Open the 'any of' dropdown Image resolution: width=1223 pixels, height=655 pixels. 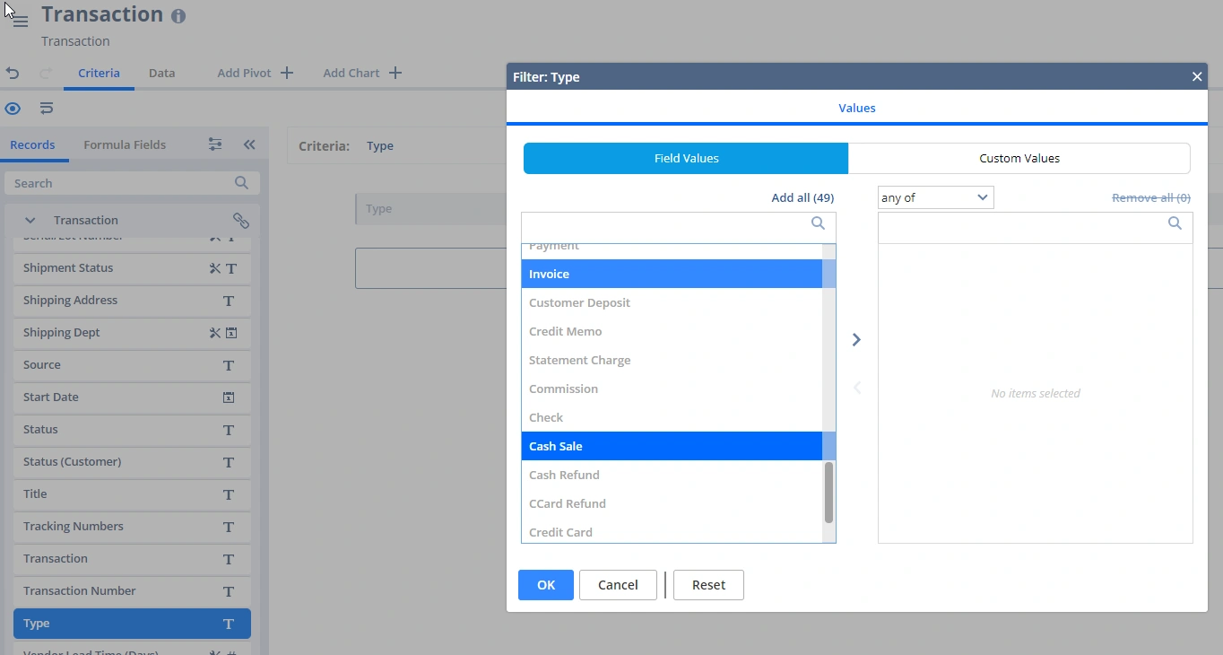(935, 197)
